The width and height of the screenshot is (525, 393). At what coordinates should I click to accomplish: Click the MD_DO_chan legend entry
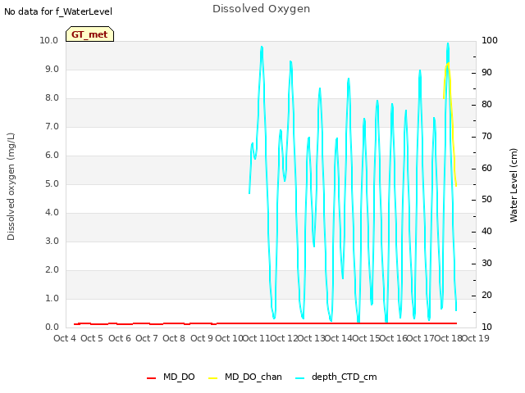245,377
